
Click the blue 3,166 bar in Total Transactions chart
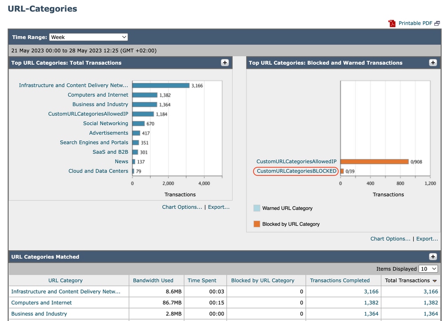[161, 85]
